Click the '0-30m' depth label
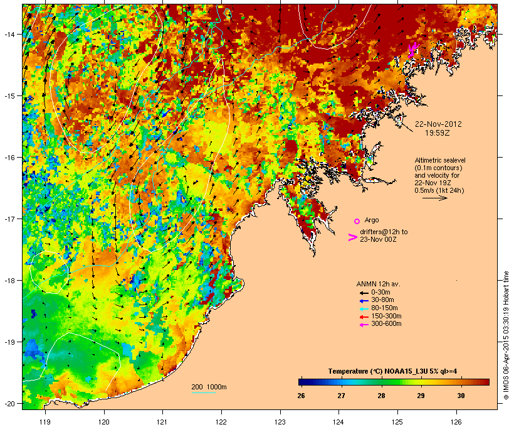Image resolution: width=514 pixels, height=427 pixels. coord(380,293)
